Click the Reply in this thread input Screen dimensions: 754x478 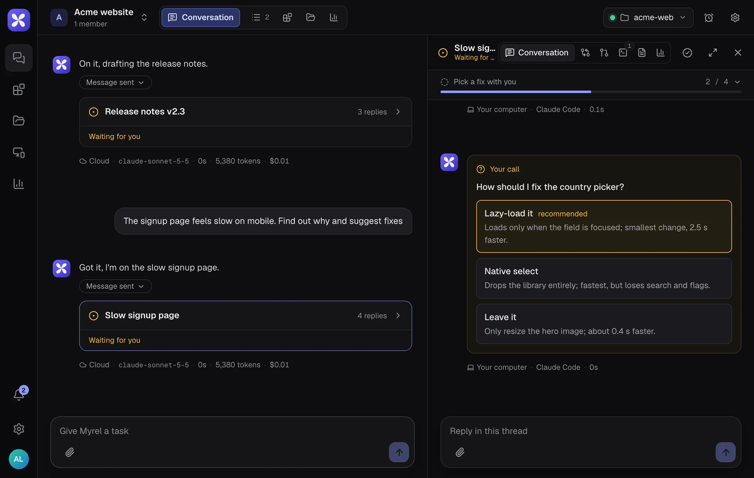(x=591, y=431)
